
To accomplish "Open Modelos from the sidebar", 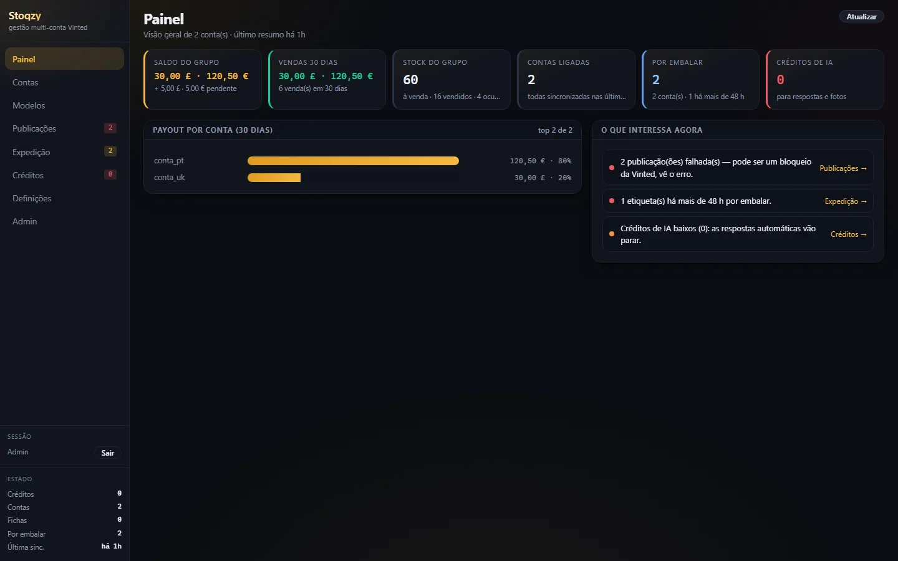I will 64,105.
